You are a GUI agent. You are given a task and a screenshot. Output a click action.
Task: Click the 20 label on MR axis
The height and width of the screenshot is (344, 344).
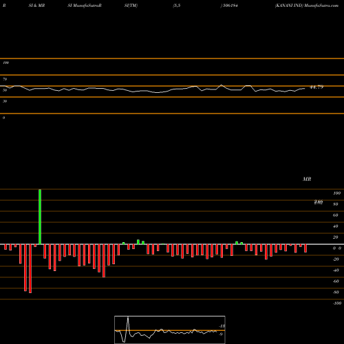tap(336, 237)
